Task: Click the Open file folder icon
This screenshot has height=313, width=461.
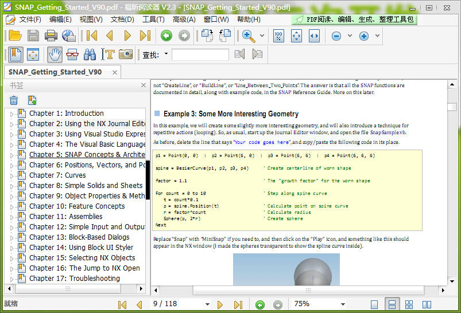Action: pyautogui.click(x=15, y=36)
